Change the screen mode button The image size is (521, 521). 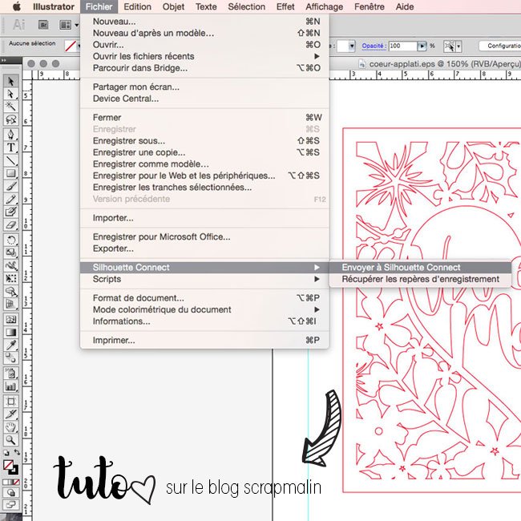coord(10,505)
